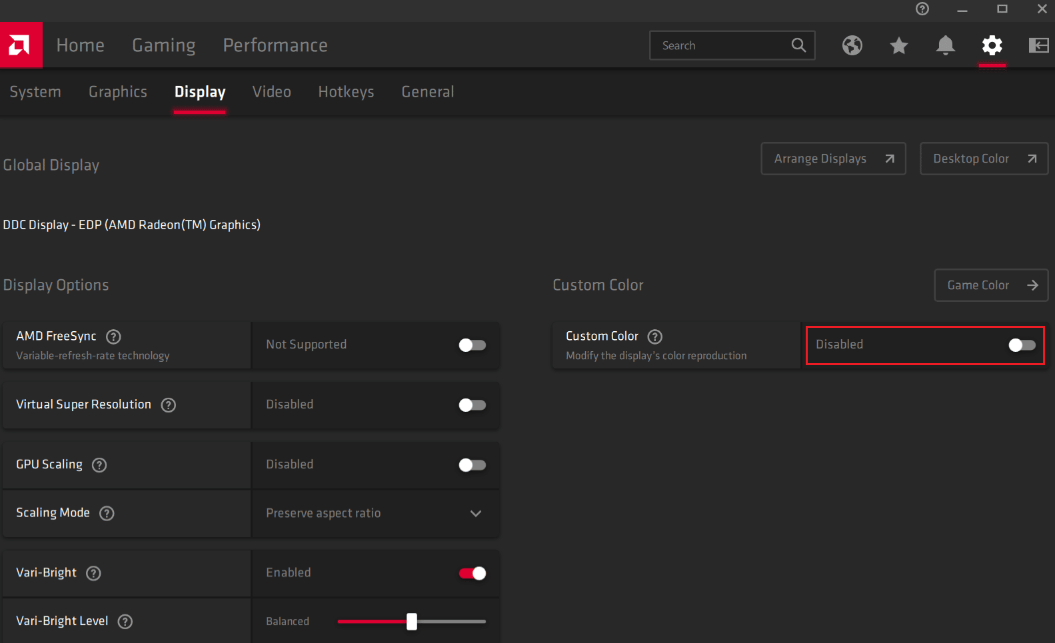Click the Vari-Bright Level slider handle
Image resolution: width=1055 pixels, height=643 pixels.
click(412, 622)
